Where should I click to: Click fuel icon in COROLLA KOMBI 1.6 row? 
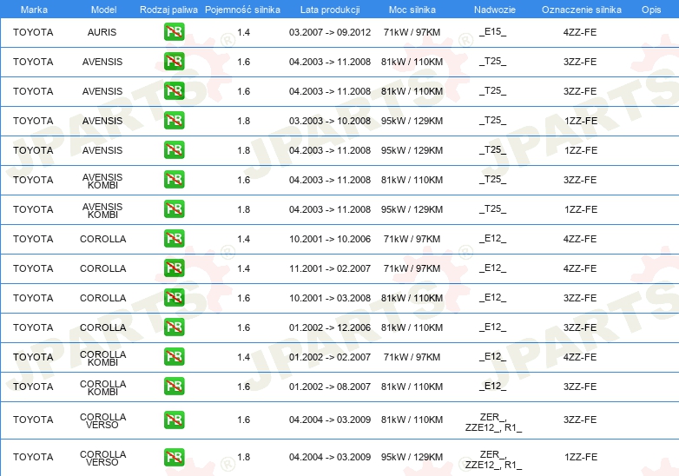(x=174, y=386)
